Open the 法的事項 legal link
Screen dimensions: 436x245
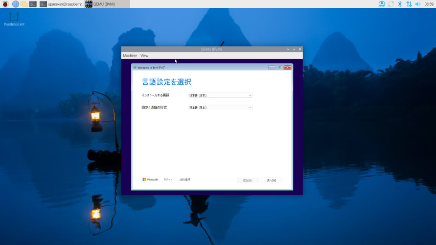pyautogui.click(x=185, y=180)
